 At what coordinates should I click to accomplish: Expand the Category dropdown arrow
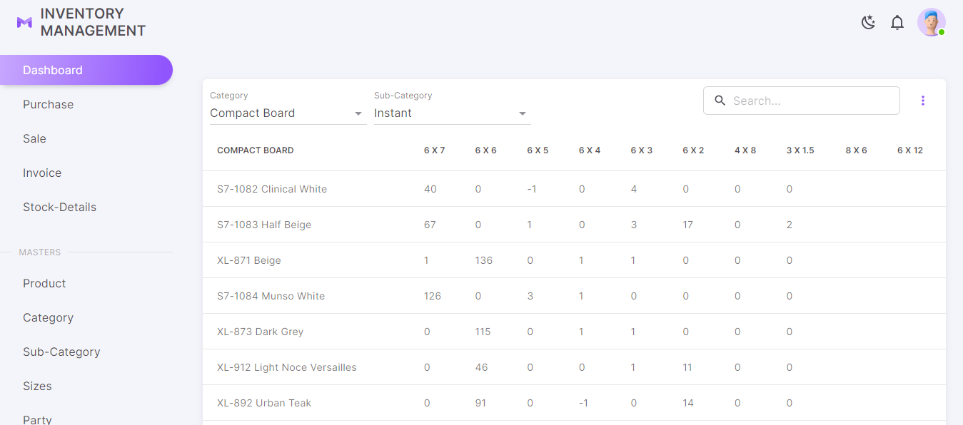[358, 113]
